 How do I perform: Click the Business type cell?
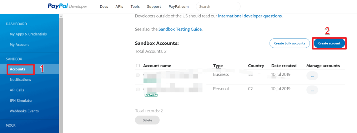(221, 74)
